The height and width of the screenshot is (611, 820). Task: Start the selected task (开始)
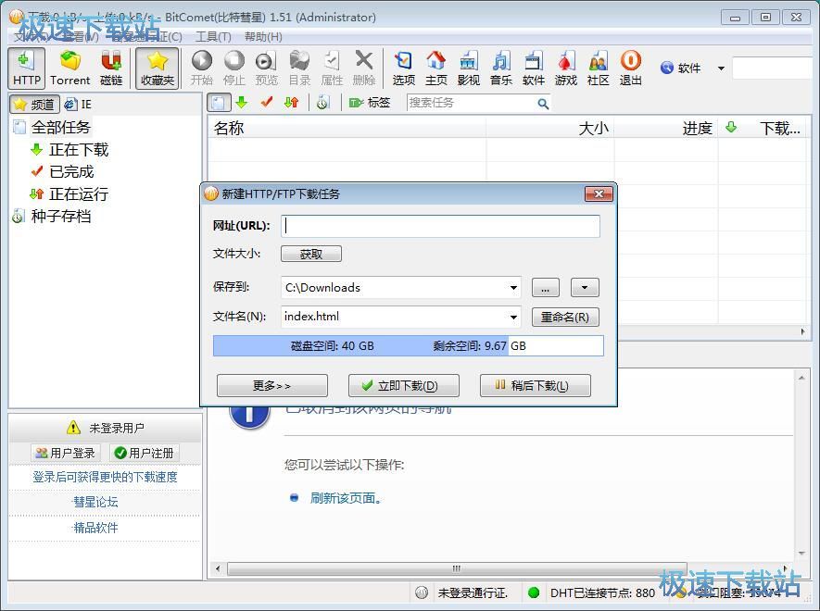[x=201, y=68]
